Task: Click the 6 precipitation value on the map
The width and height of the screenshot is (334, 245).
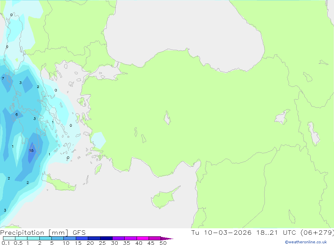Action: click(17, 115)
